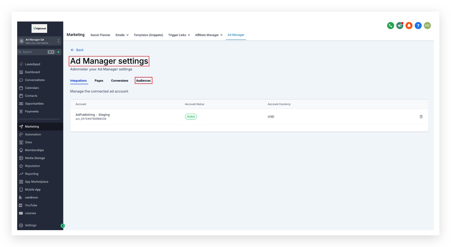
Task: Switch to the Audiences tab
Action: [143, 80]
